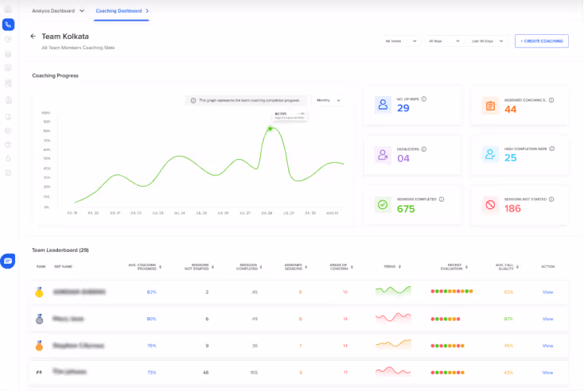Click the 82% coaching progress value
Image resolution: width=584 pixels, height=391 pixels.
[x=151, y=292]
